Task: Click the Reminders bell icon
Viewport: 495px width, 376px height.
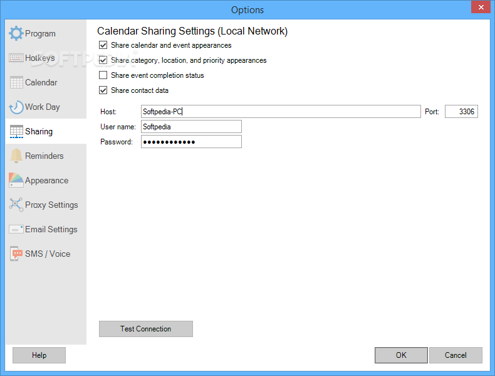Action: [x=16, y=156]
